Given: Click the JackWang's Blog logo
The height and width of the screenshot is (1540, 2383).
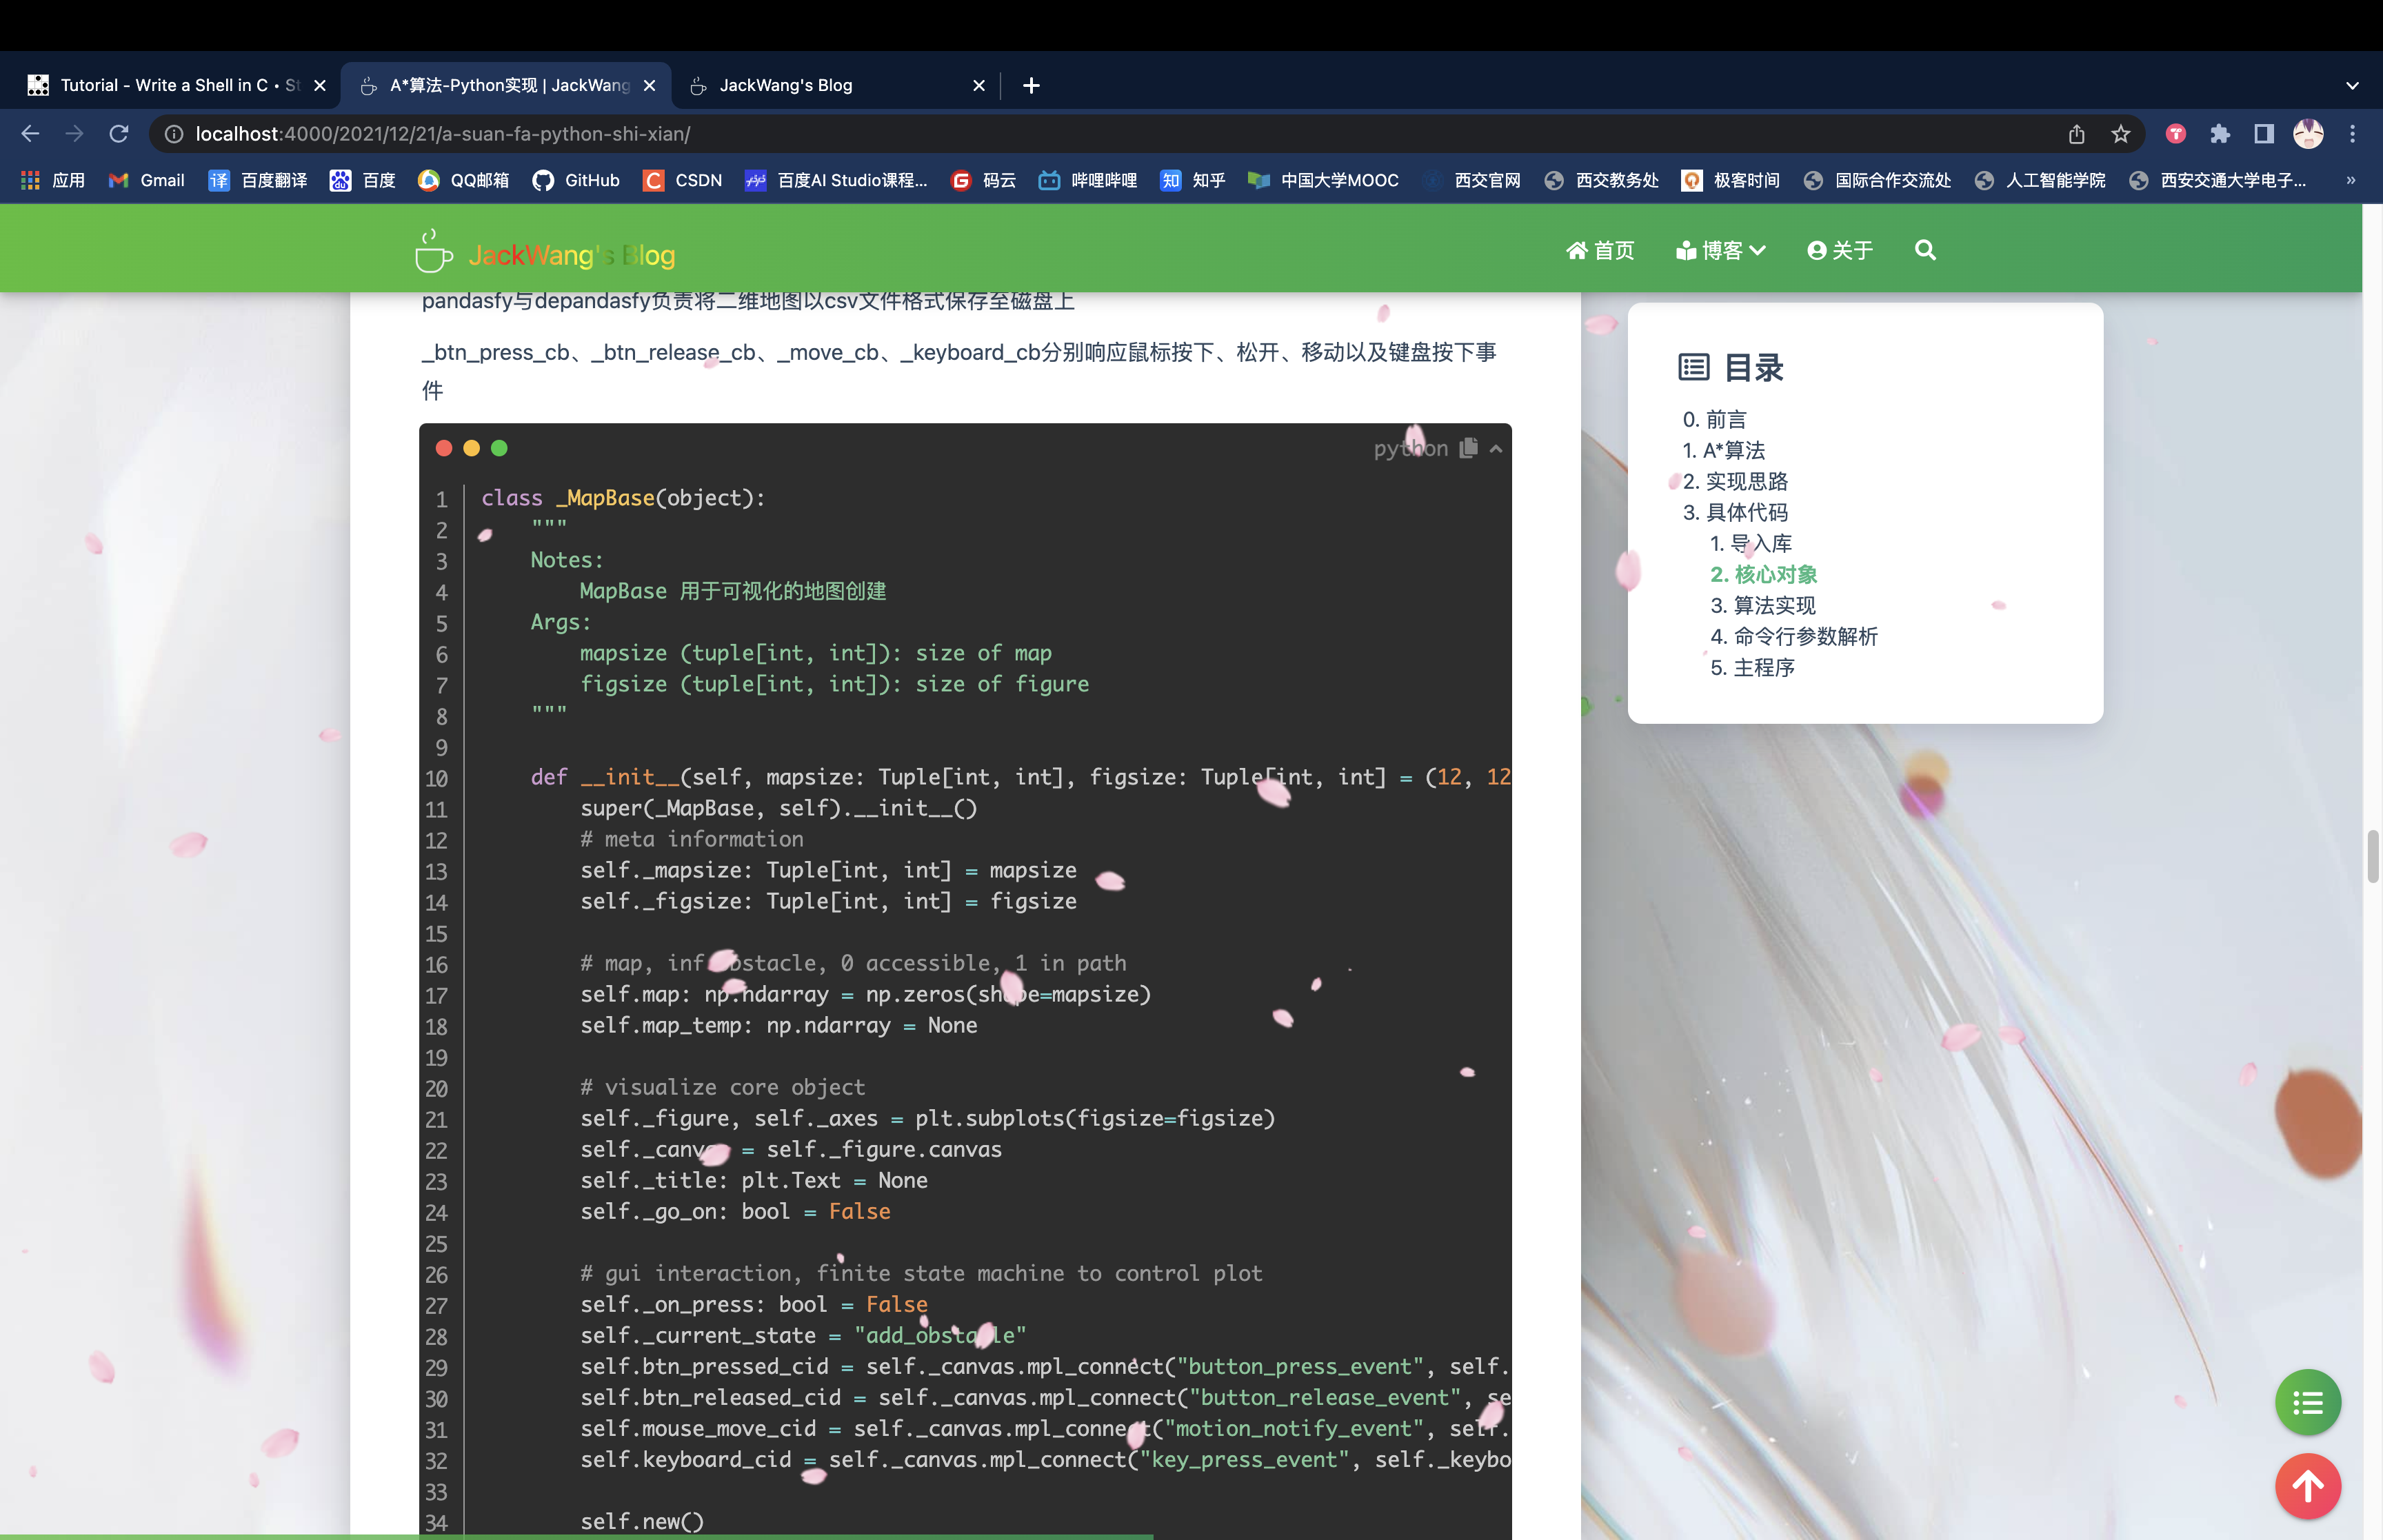Looking at the screenshot, I should 545,253.
